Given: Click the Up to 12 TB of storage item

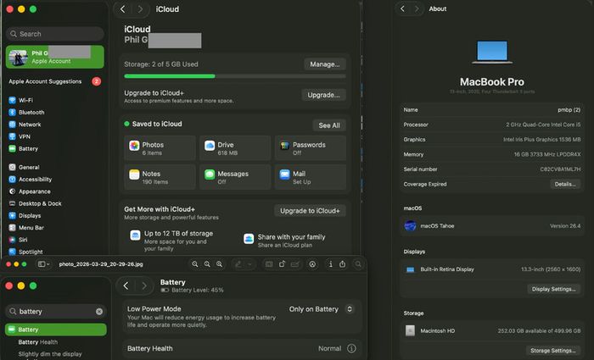Looking at the screenshot, I should 172,241.
